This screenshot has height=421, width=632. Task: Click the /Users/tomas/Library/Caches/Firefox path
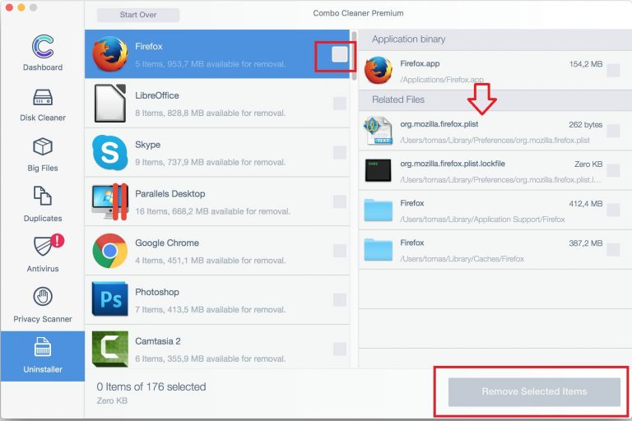[462, 259]
